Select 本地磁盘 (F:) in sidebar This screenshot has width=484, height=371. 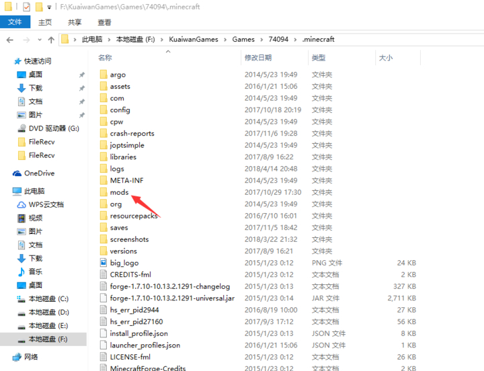click(48, 339)
